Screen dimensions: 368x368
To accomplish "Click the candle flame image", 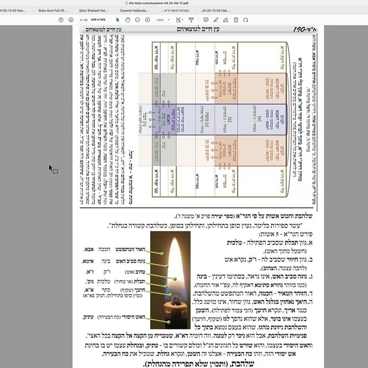I will pos(170,280).
